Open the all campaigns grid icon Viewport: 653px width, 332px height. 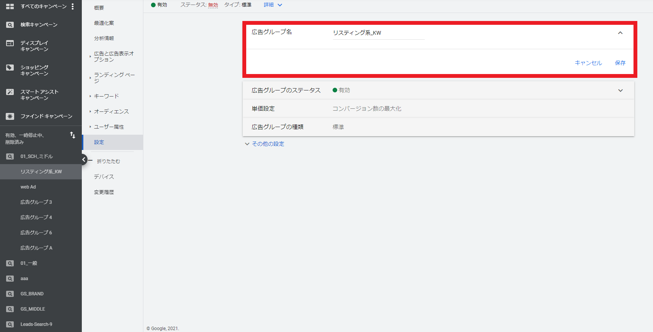coord(10,6)
